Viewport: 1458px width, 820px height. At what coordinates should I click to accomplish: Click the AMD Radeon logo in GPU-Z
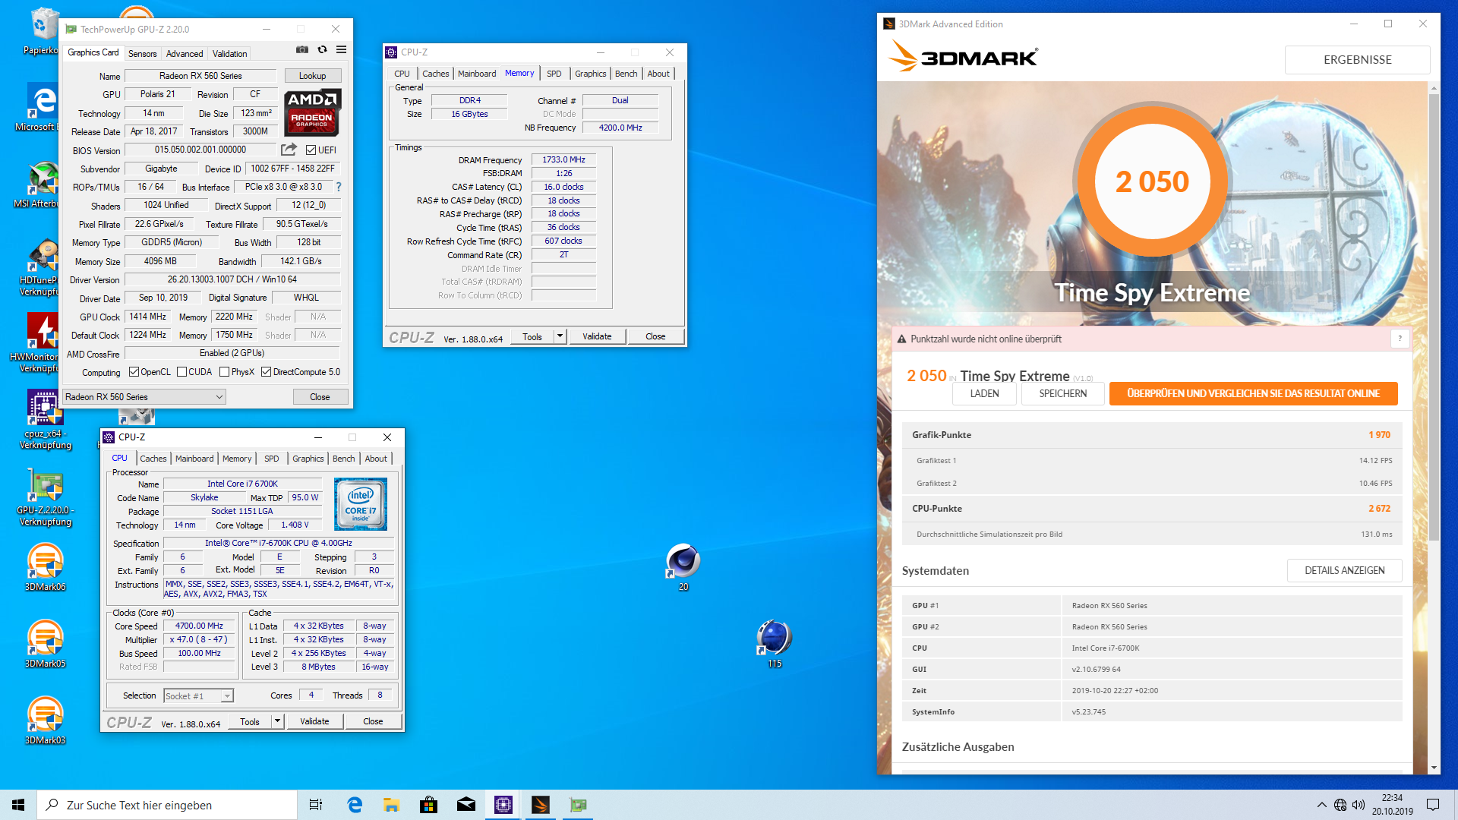point(313,112)
